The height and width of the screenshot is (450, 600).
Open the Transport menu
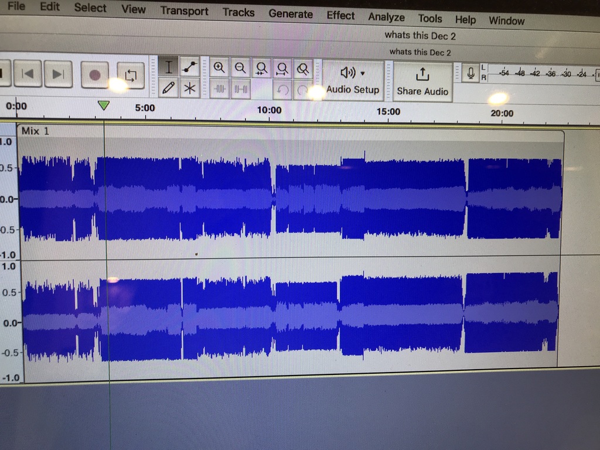point(185,11)
